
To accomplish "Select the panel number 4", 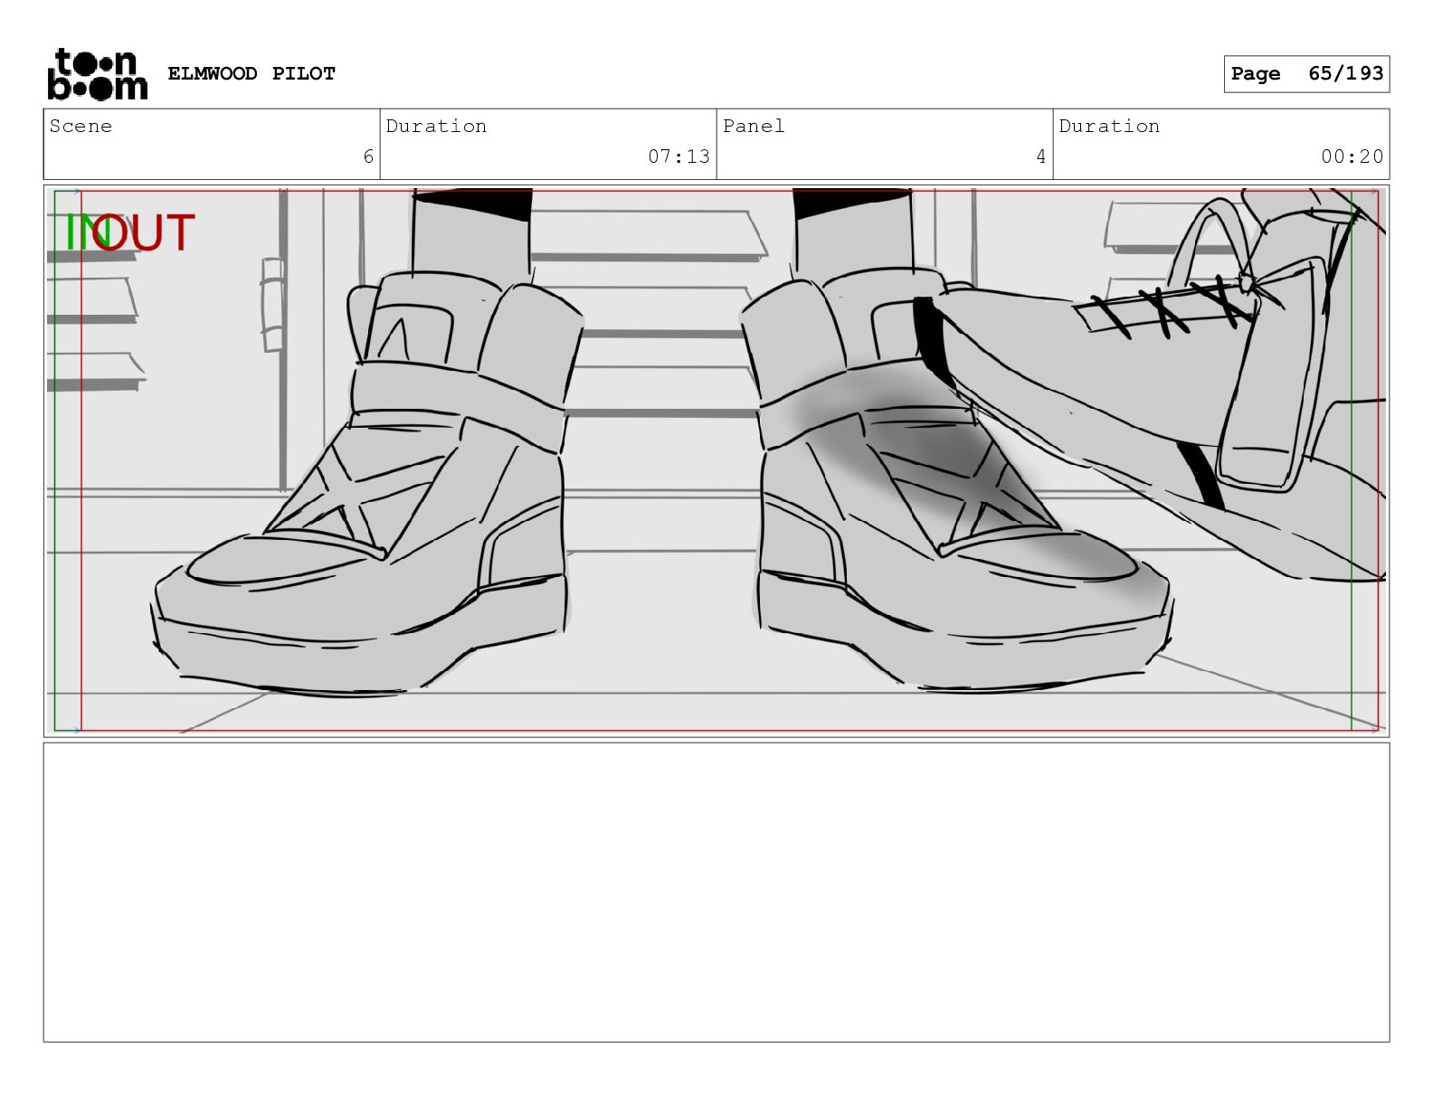I will pyautogui.click(x=1041, y=156).
